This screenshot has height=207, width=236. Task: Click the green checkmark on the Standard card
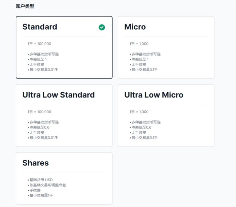(x=102, y=27)
